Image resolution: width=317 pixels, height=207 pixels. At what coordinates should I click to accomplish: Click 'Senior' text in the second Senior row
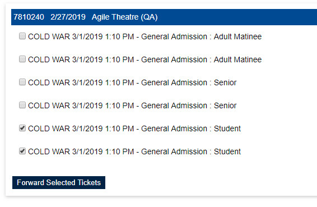[225, 105]
